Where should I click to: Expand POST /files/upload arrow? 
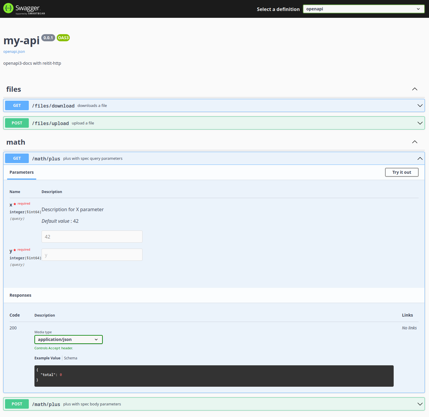(420, 123)
